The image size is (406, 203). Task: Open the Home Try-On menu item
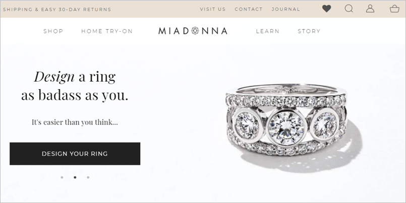[x=107, y=31]
